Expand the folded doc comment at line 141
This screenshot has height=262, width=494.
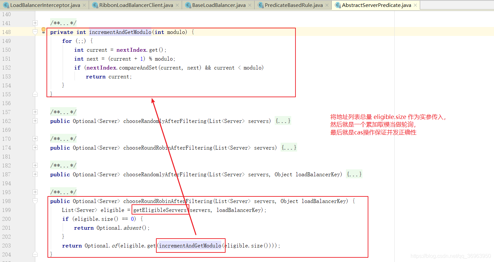35,23
